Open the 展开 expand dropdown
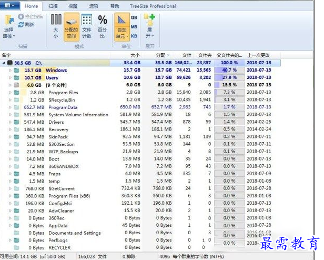 [149, 26]
